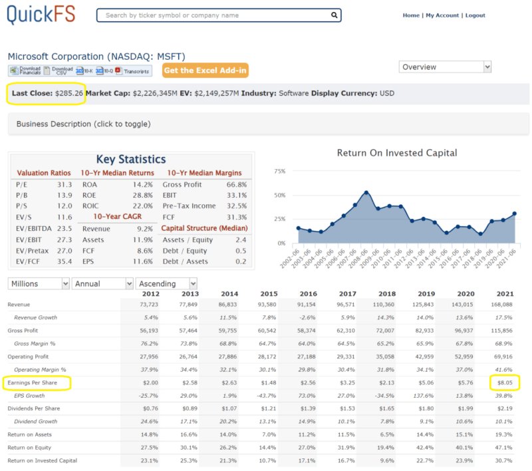Click the ROIC median value 22.0%
The height and width of the screenshot is (471, 532).
click(142, 206)
